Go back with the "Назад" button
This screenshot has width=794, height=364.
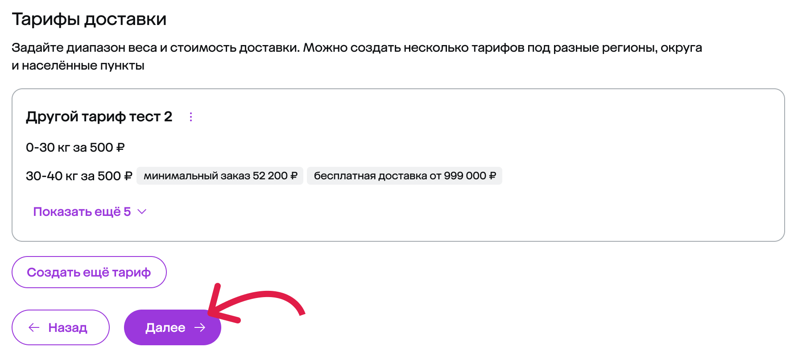(61, 327)
